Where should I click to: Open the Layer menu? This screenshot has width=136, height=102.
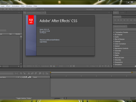(x=2, y=6)
